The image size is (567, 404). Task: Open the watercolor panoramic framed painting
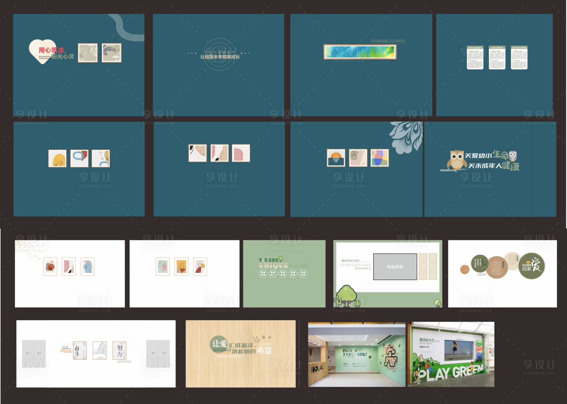pos(360,52)
